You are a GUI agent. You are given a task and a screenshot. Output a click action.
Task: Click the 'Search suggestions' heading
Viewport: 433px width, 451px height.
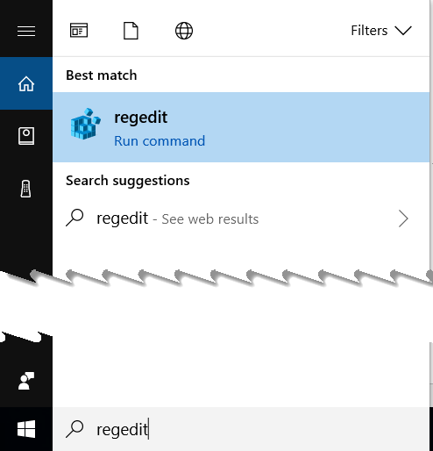click(x=128, y=181)
